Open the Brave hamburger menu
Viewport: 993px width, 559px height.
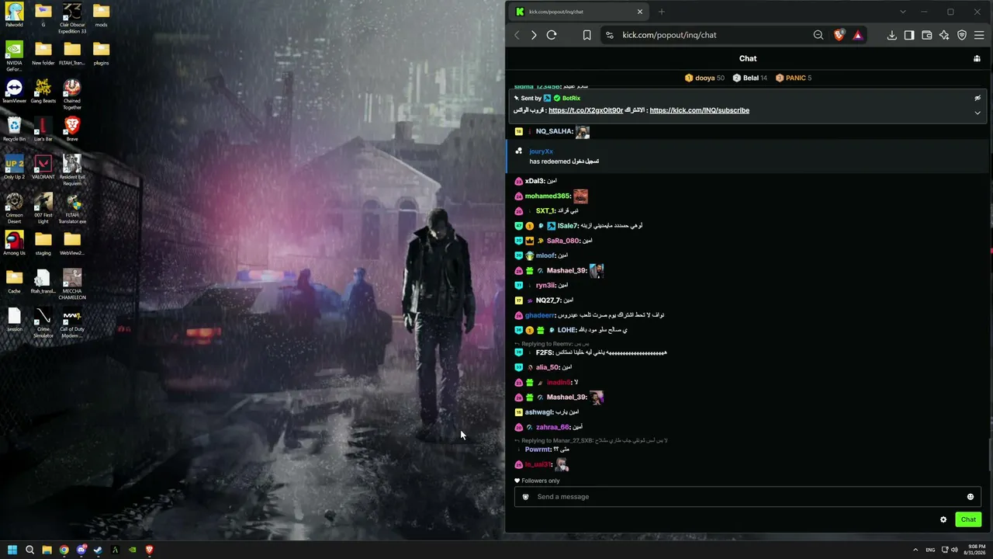coord(979,35)
